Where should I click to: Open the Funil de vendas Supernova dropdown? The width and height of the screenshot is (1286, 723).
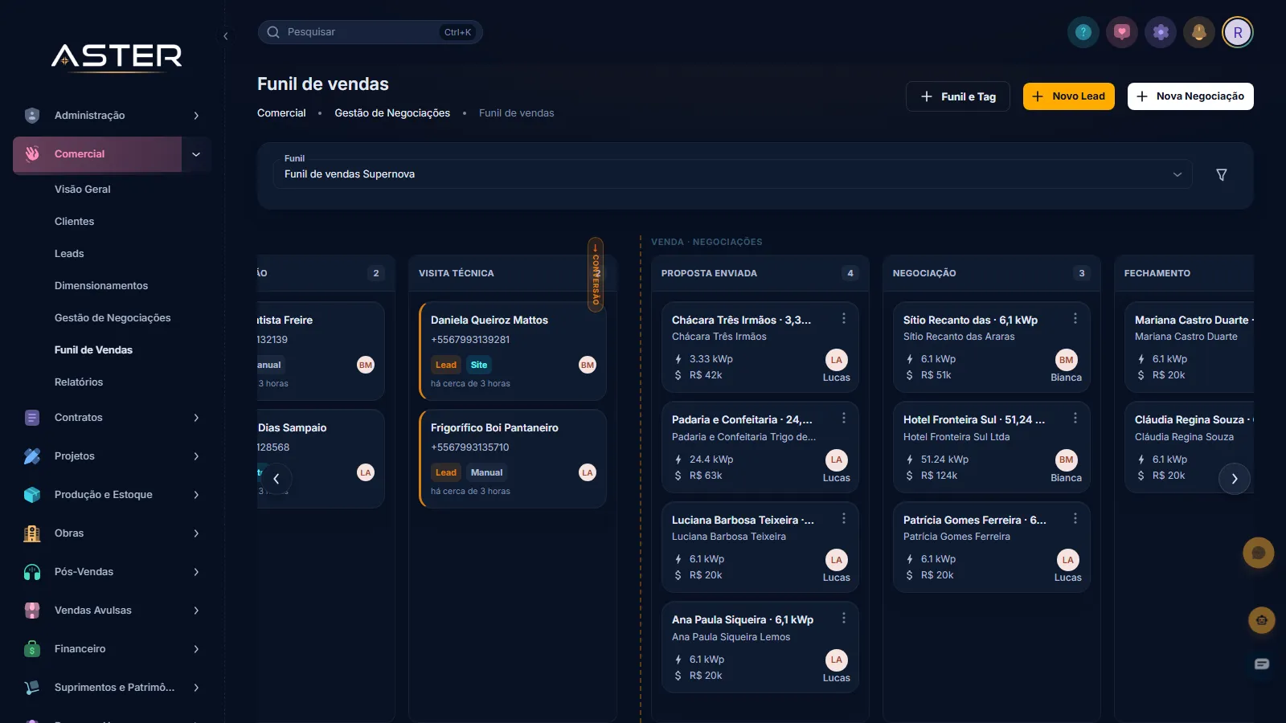[733, 174]
